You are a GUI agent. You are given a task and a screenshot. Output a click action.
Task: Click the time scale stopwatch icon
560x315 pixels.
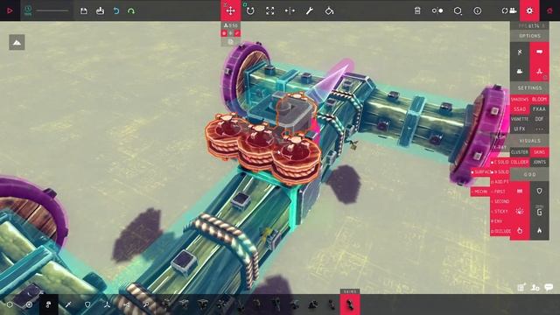click(28, 10)
